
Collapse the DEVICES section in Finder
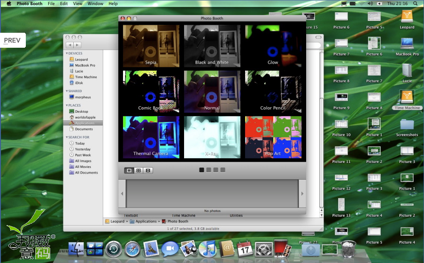pyautogui.click(x=67, y=53)
